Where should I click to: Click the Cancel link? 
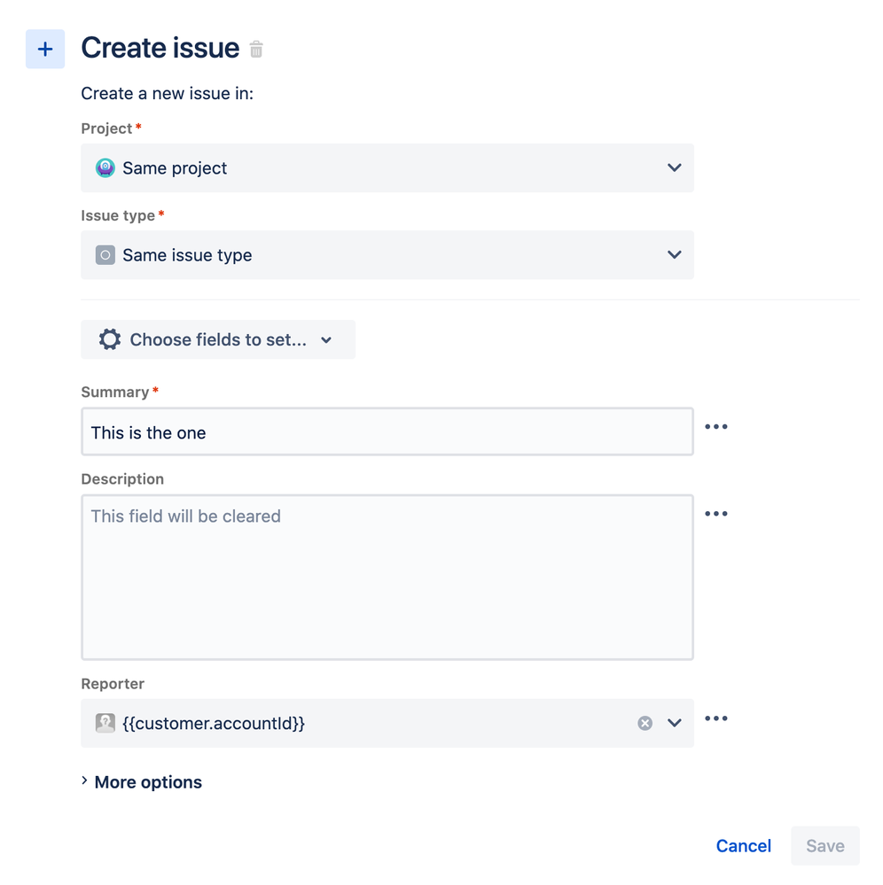pos(743,846)
